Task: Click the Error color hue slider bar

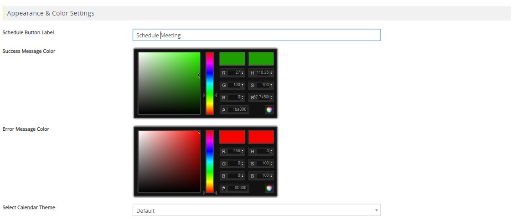Action: 210,162
